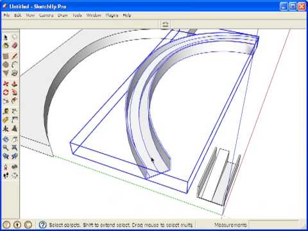This screenshot has height=231, width=308.
Task: Activate the Zoom magnifier tool
Action: [x=6, y=148]
